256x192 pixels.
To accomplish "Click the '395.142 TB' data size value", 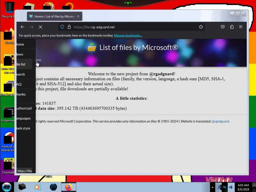I will tap(67, 108).
